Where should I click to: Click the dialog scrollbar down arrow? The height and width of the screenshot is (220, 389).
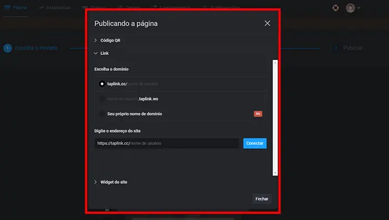[275, 173]
